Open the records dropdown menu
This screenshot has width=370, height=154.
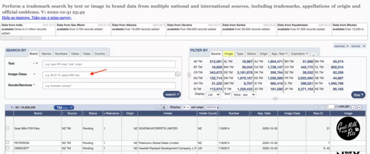(x=358, y=46)
